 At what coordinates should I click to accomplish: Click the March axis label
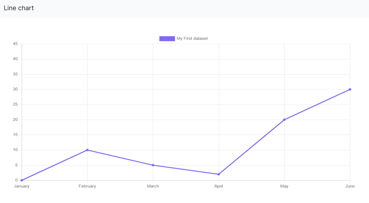pos(153,186)
